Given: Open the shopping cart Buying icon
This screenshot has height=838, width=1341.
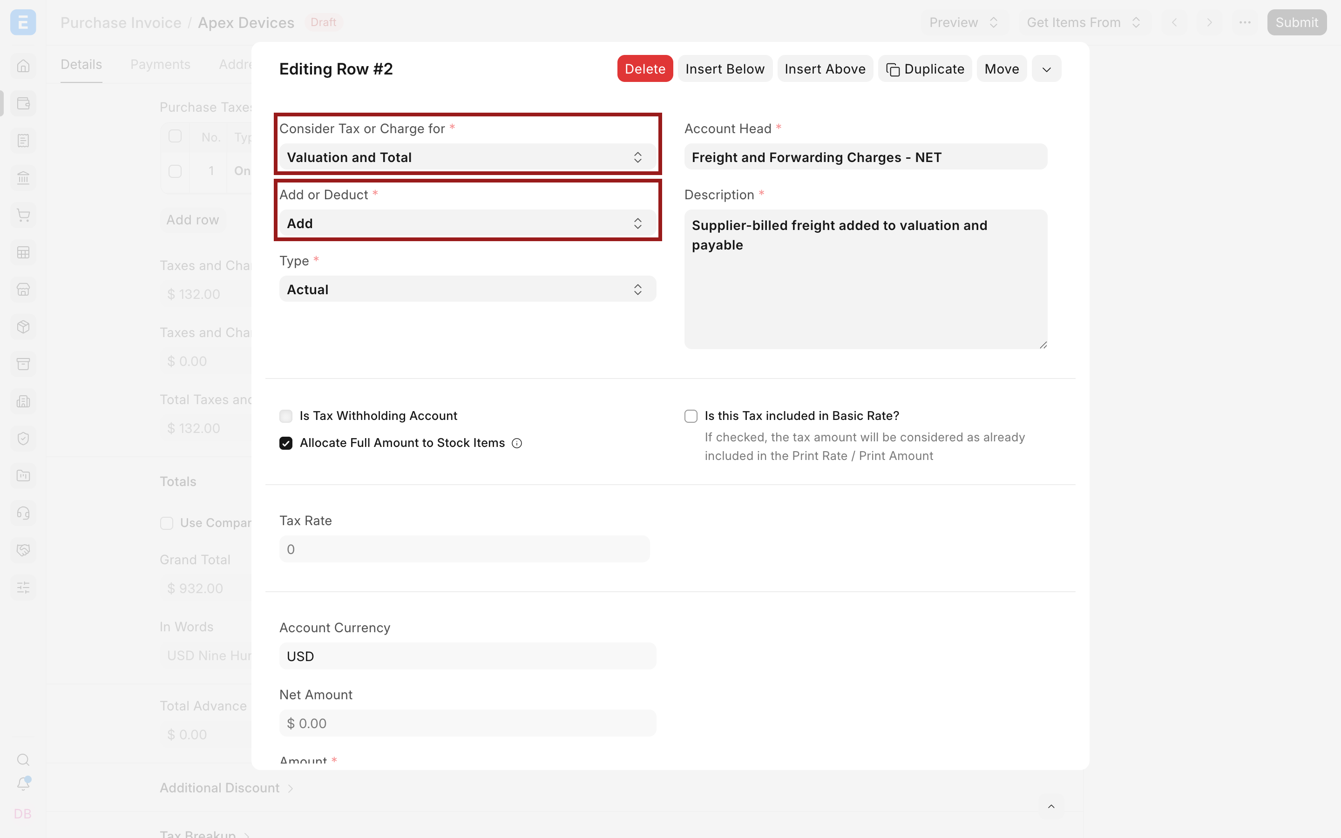Looking at the screenshot, I should [23, 215].
